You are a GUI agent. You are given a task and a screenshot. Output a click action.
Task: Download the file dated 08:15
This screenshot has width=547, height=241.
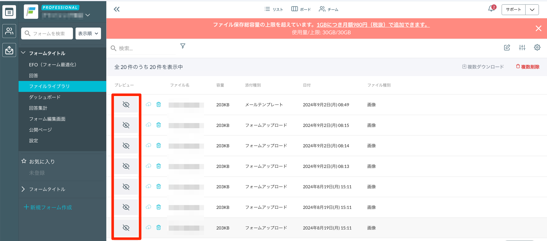point(149,125)
